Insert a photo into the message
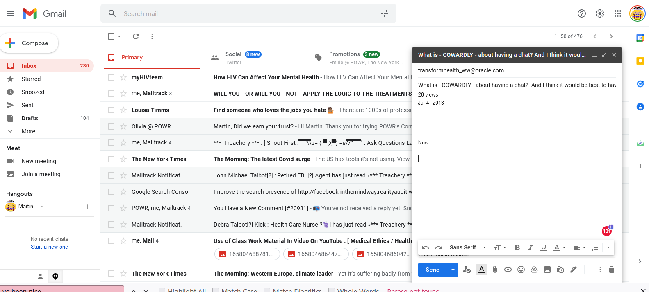 click(547, 270)
